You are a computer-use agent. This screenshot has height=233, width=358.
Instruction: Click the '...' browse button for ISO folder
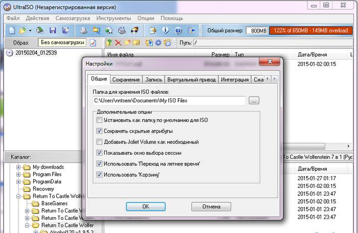tap(254, 100)
